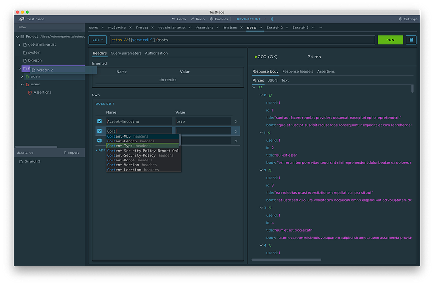This screenshot has height=285, width=434.
Task: Collapse the users tree node
Action: tap(22, 85)
